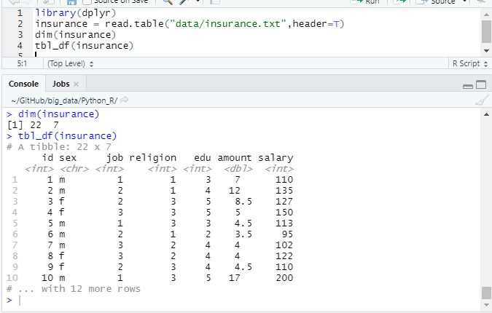
Task: Re-run the previous code region icon
Action: pyautogui.click(x=400, y=1)
